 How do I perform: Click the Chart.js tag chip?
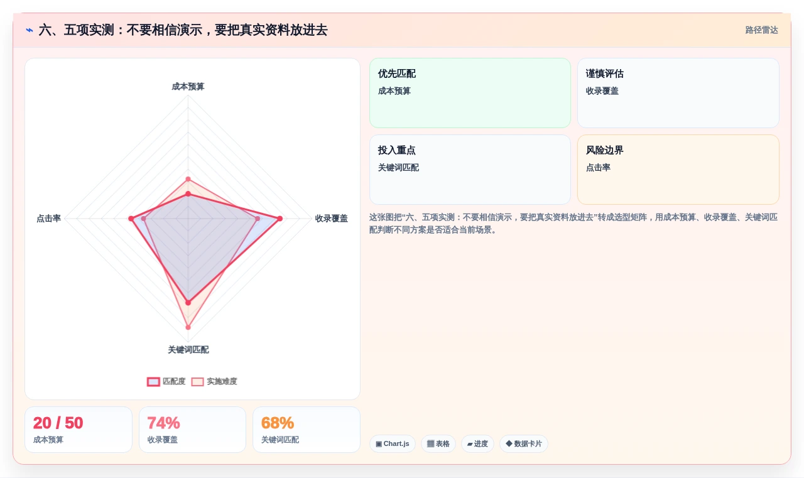[x=393, y=443]
